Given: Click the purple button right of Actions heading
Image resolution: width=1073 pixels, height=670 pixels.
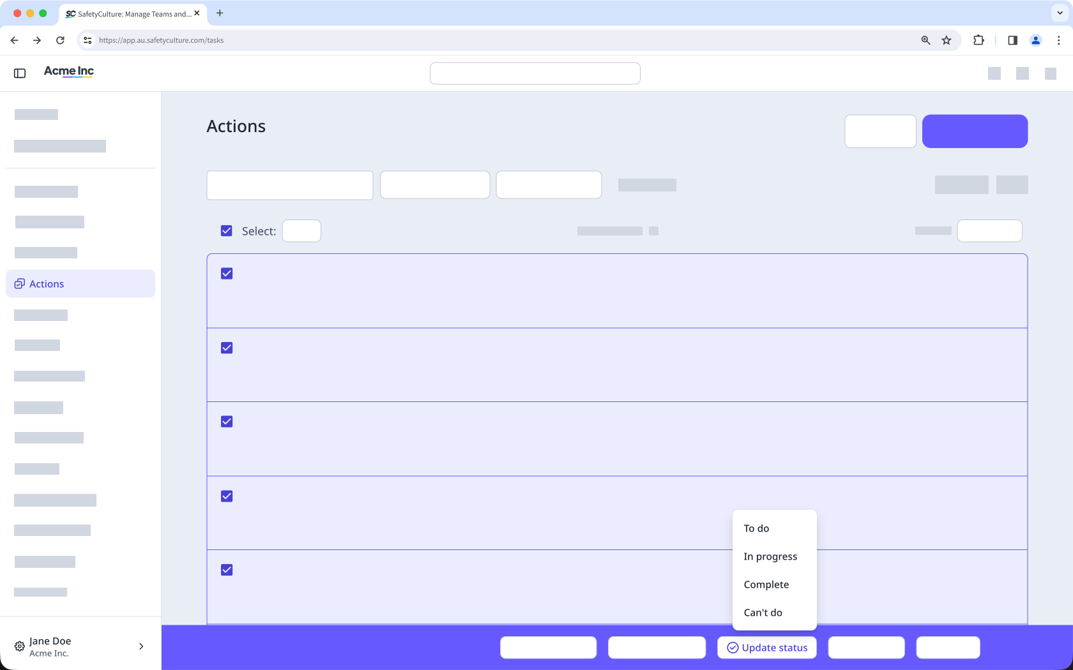Looking at the screenshot, I should pos(975,131).
